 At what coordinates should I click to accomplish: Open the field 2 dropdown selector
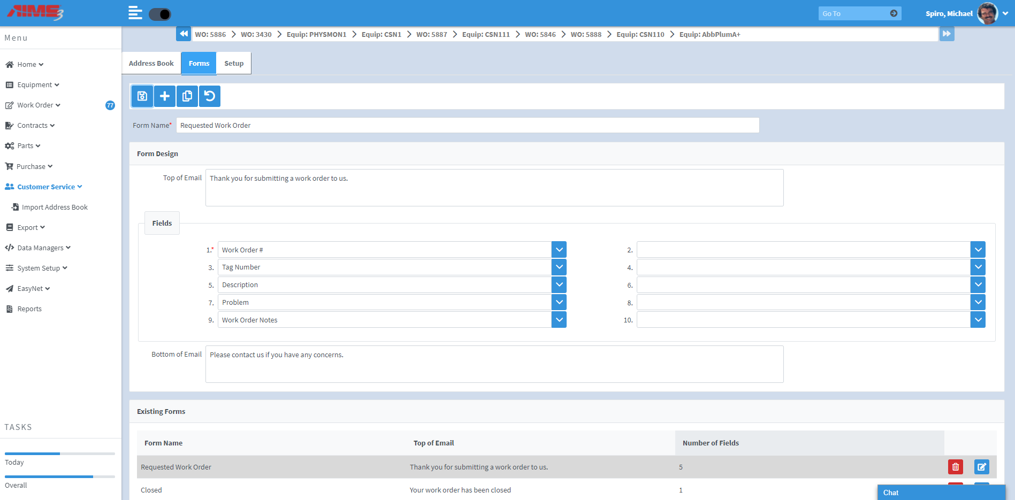coord(978,249)
